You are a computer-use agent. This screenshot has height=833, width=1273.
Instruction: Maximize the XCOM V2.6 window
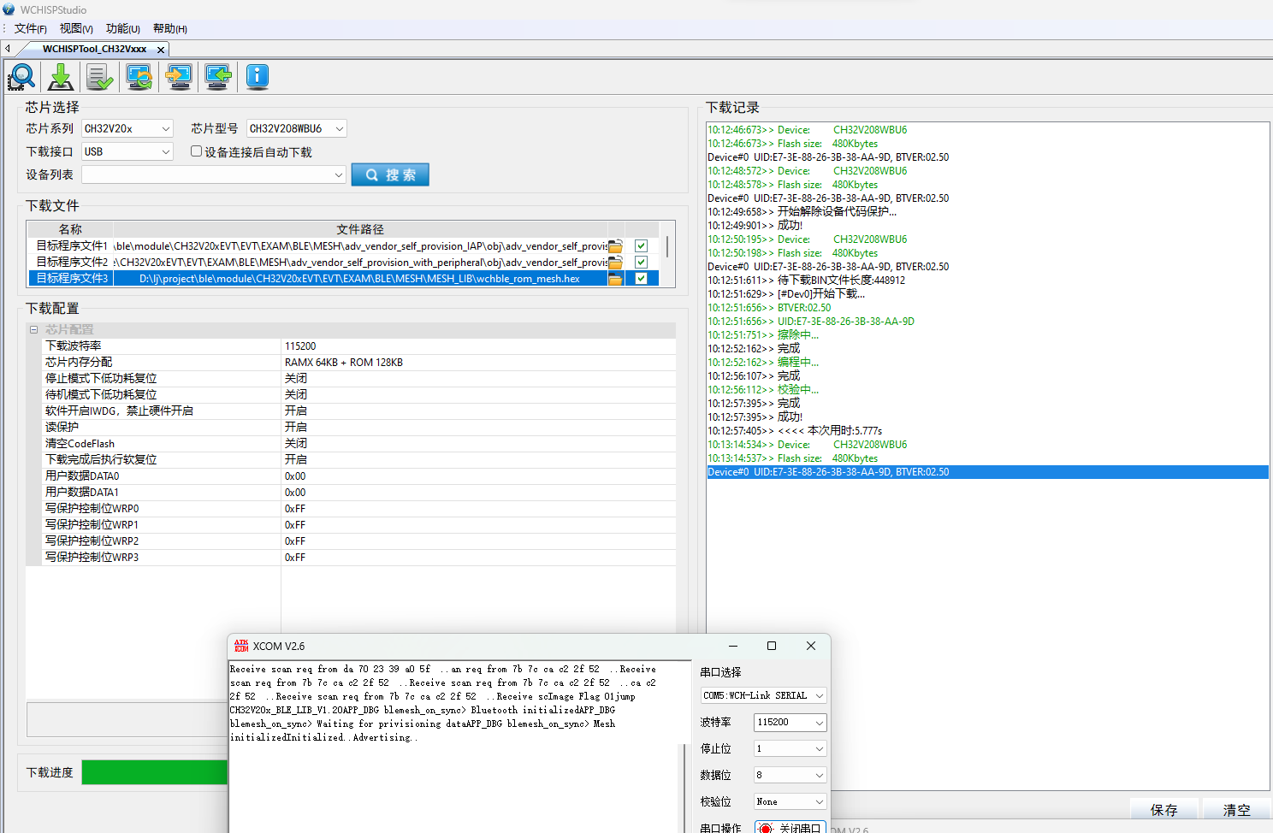tap(772, 646)
